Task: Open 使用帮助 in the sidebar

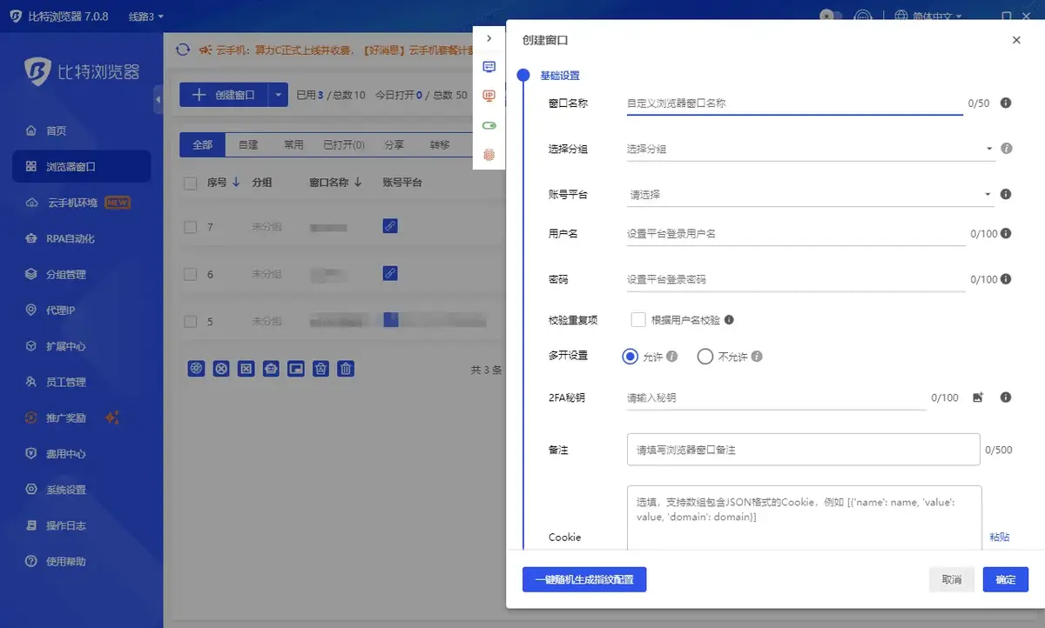Action: pyautogui.click(x=55, y=561)
